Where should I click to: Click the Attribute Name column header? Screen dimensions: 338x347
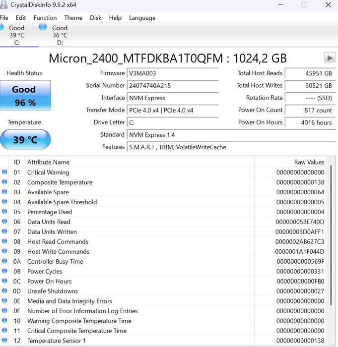139,162
